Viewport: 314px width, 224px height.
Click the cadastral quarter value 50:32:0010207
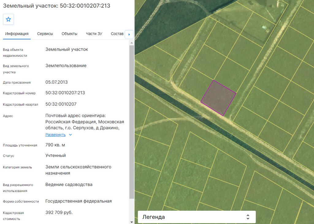(x=61, y=104)
